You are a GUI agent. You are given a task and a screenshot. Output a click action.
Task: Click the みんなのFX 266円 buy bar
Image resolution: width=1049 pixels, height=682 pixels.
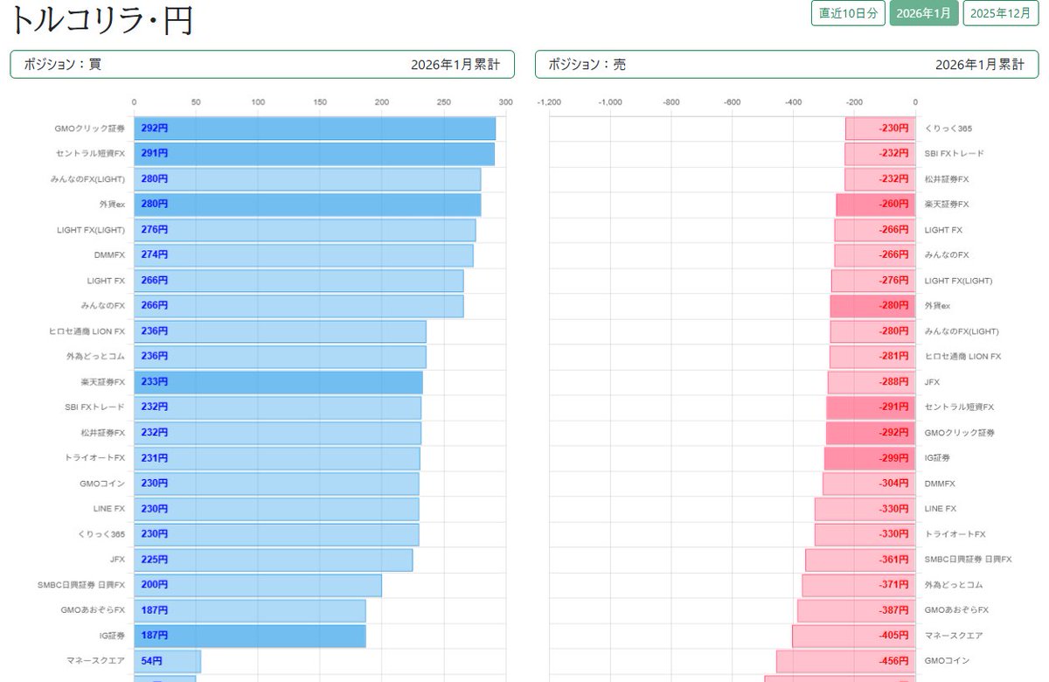299,306
